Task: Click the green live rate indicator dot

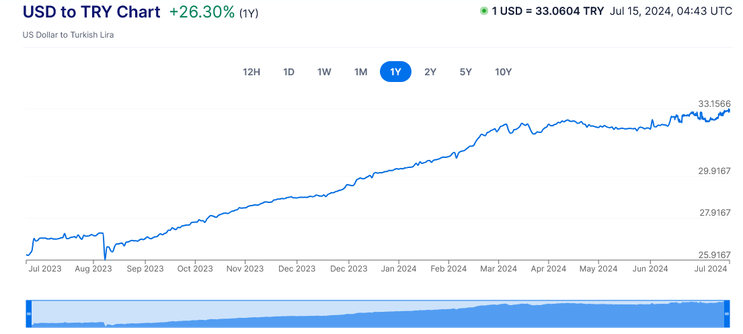Action: pyautogui.click(x=483, y=11)
